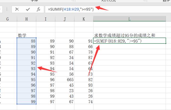Screen dimensions: 171x110
Task: Click the cancel (X) formula entry icon
Action: [17, 9]
